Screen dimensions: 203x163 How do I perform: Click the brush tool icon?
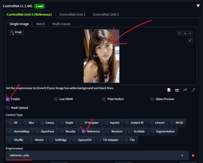coord(190,40)
